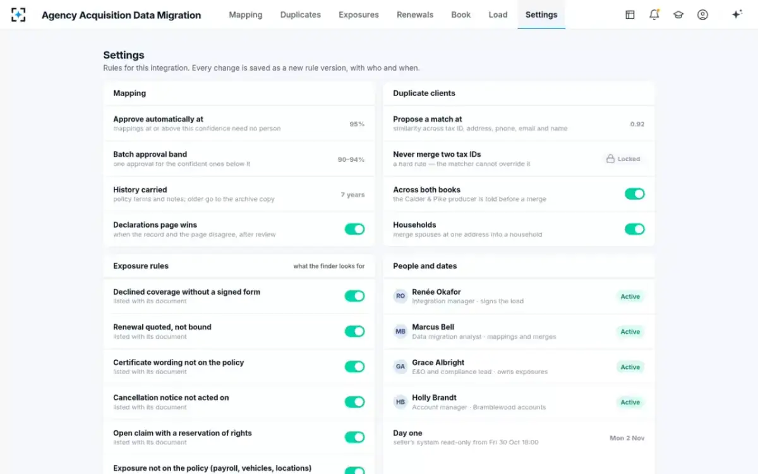Open the Load tab
Viewport: 758px width, 474px height.
tap(498, 15)
